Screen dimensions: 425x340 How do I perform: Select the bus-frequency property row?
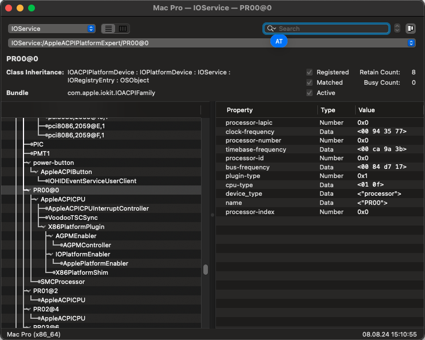320,167
